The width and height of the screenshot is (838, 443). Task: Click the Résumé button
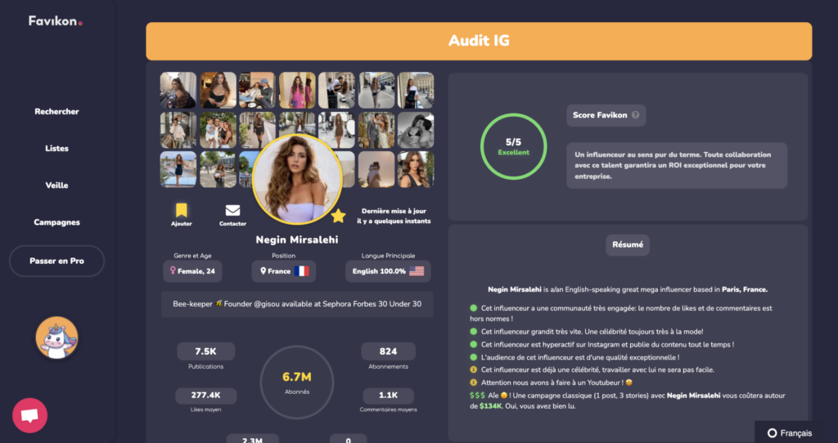click(x=628, y=245)
